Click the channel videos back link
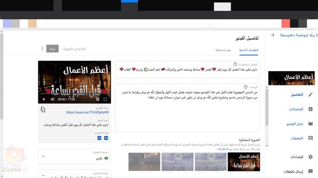318x178 pixels. tap(299, 35)
